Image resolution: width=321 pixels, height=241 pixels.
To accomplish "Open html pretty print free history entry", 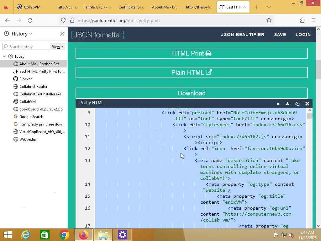I will click(x=34, y=124).
